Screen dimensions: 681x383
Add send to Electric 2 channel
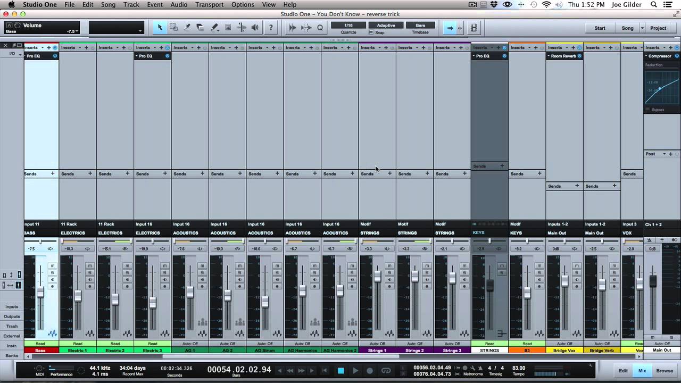128,173
